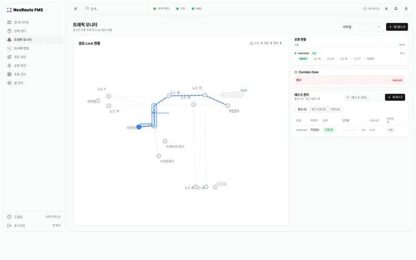
Task: Go to 관제 센터 menu item
Action: click(x=34, y=31)
